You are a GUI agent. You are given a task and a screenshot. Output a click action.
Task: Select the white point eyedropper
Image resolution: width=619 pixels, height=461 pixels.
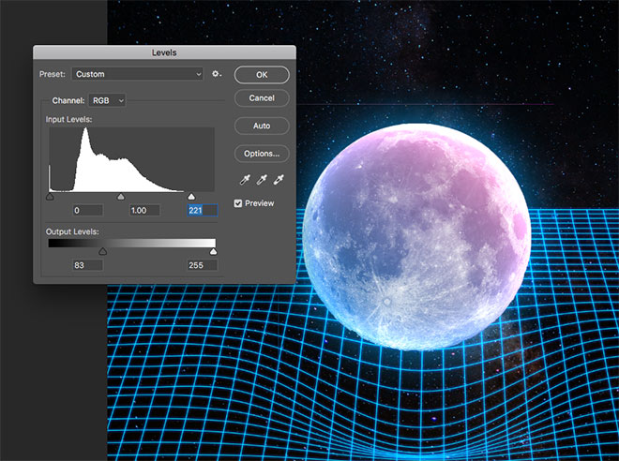pos(279,180)
